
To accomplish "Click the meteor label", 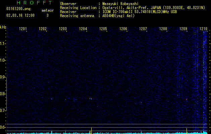I will pyautogui.click(x=48, y=10).
